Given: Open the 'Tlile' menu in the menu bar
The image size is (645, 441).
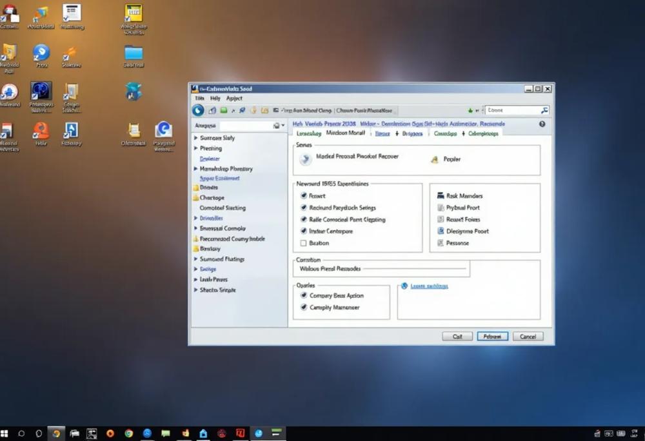Looking at the screenshot, I should click(199, 98).
